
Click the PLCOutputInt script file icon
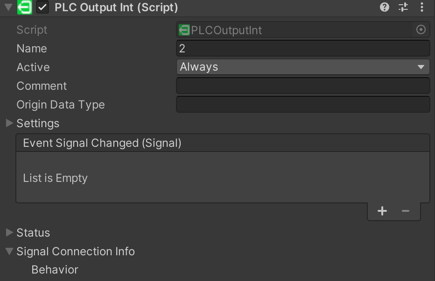[x=184, y=30]
